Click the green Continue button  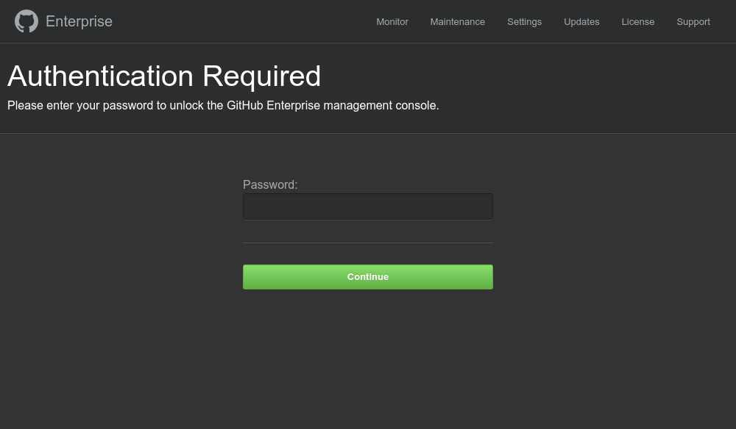click(x=367, y=277)
